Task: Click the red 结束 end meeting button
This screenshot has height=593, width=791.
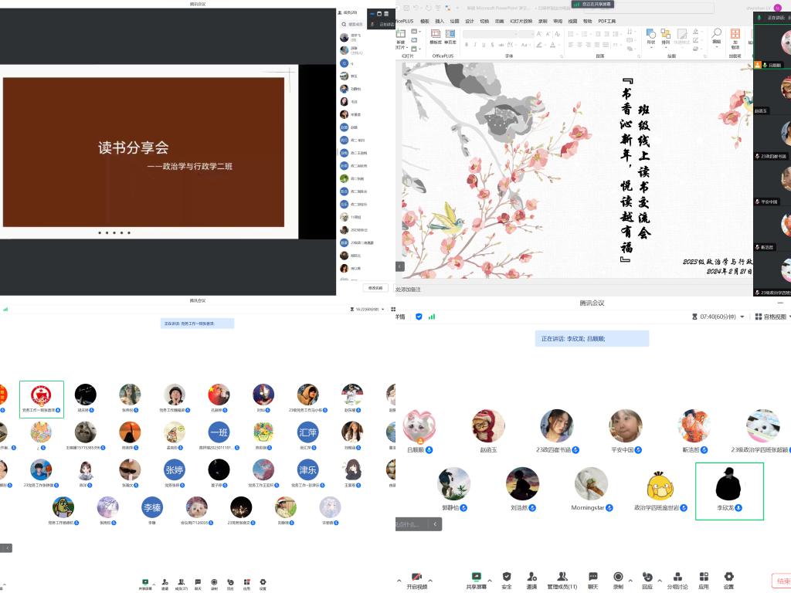Action: (782, 581)
